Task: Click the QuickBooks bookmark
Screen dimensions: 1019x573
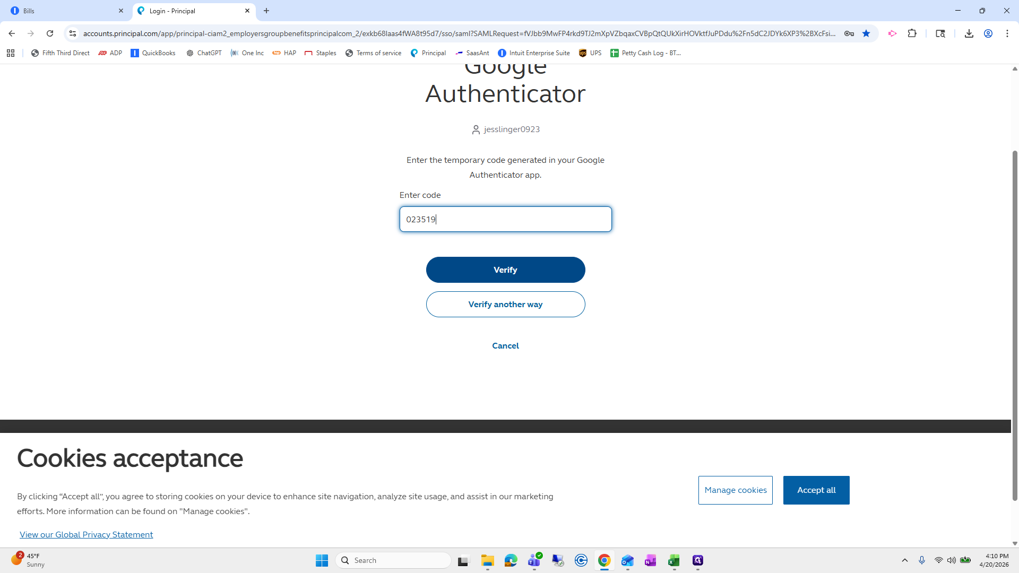Action: point(153,53)
